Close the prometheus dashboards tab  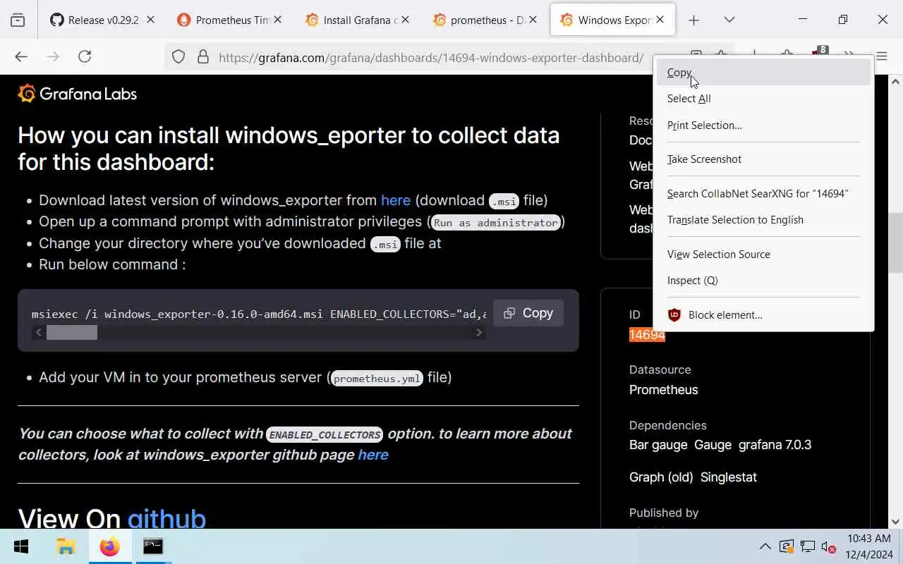(532, 20)
